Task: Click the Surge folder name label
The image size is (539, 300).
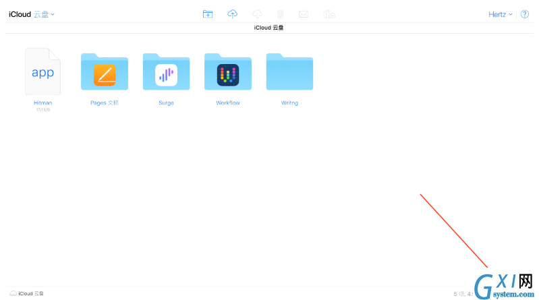Action: point(166,102)
